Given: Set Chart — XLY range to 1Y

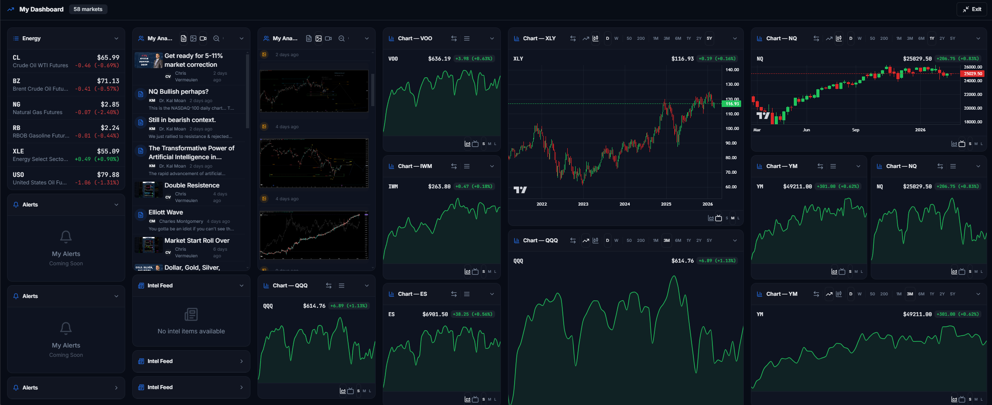Looking at the screenshot, I should [688, 38].
